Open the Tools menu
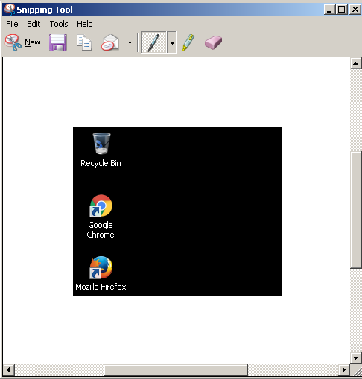This screenshot has width=362, height=379. click(59, 24)
